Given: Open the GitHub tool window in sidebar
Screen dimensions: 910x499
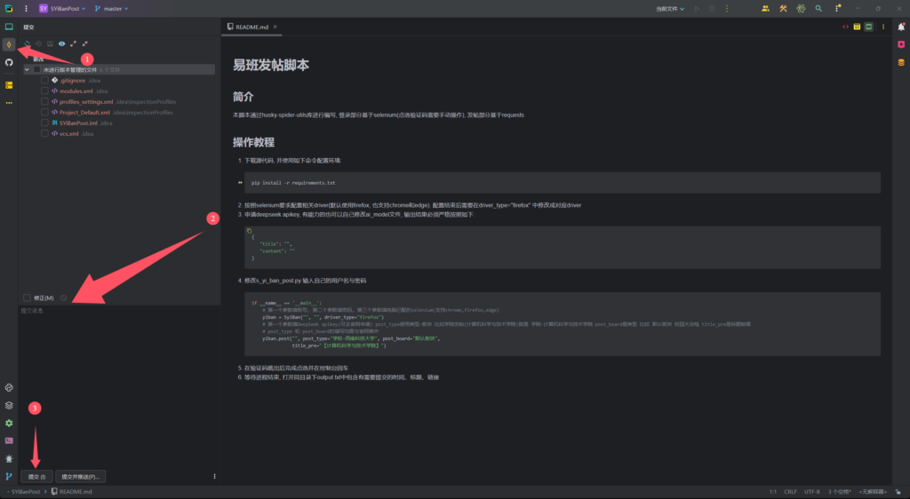Looking at the screenshot, I should [9, 62].
